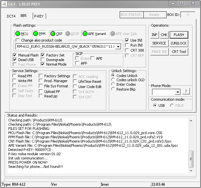201x188 pixels.
Task: Toggle the Factory Set checkbox
Action: (43, 55)
